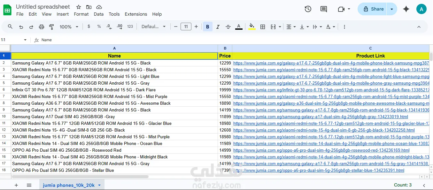The image size is (433, 190).
Task: Add a new sheet with plus button
Action: tap(16, 185)
